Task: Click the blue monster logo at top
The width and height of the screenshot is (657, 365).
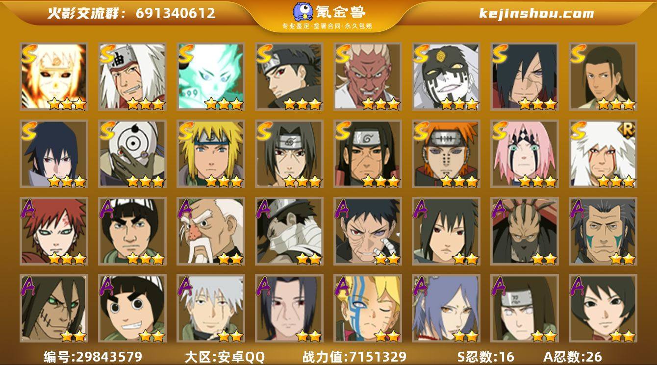Action: click(303, 11)
